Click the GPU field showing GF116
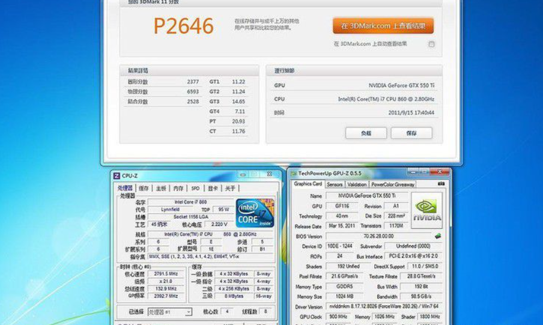Image resolution: width=543 pixels, height=325 pixels. point(342,206)
